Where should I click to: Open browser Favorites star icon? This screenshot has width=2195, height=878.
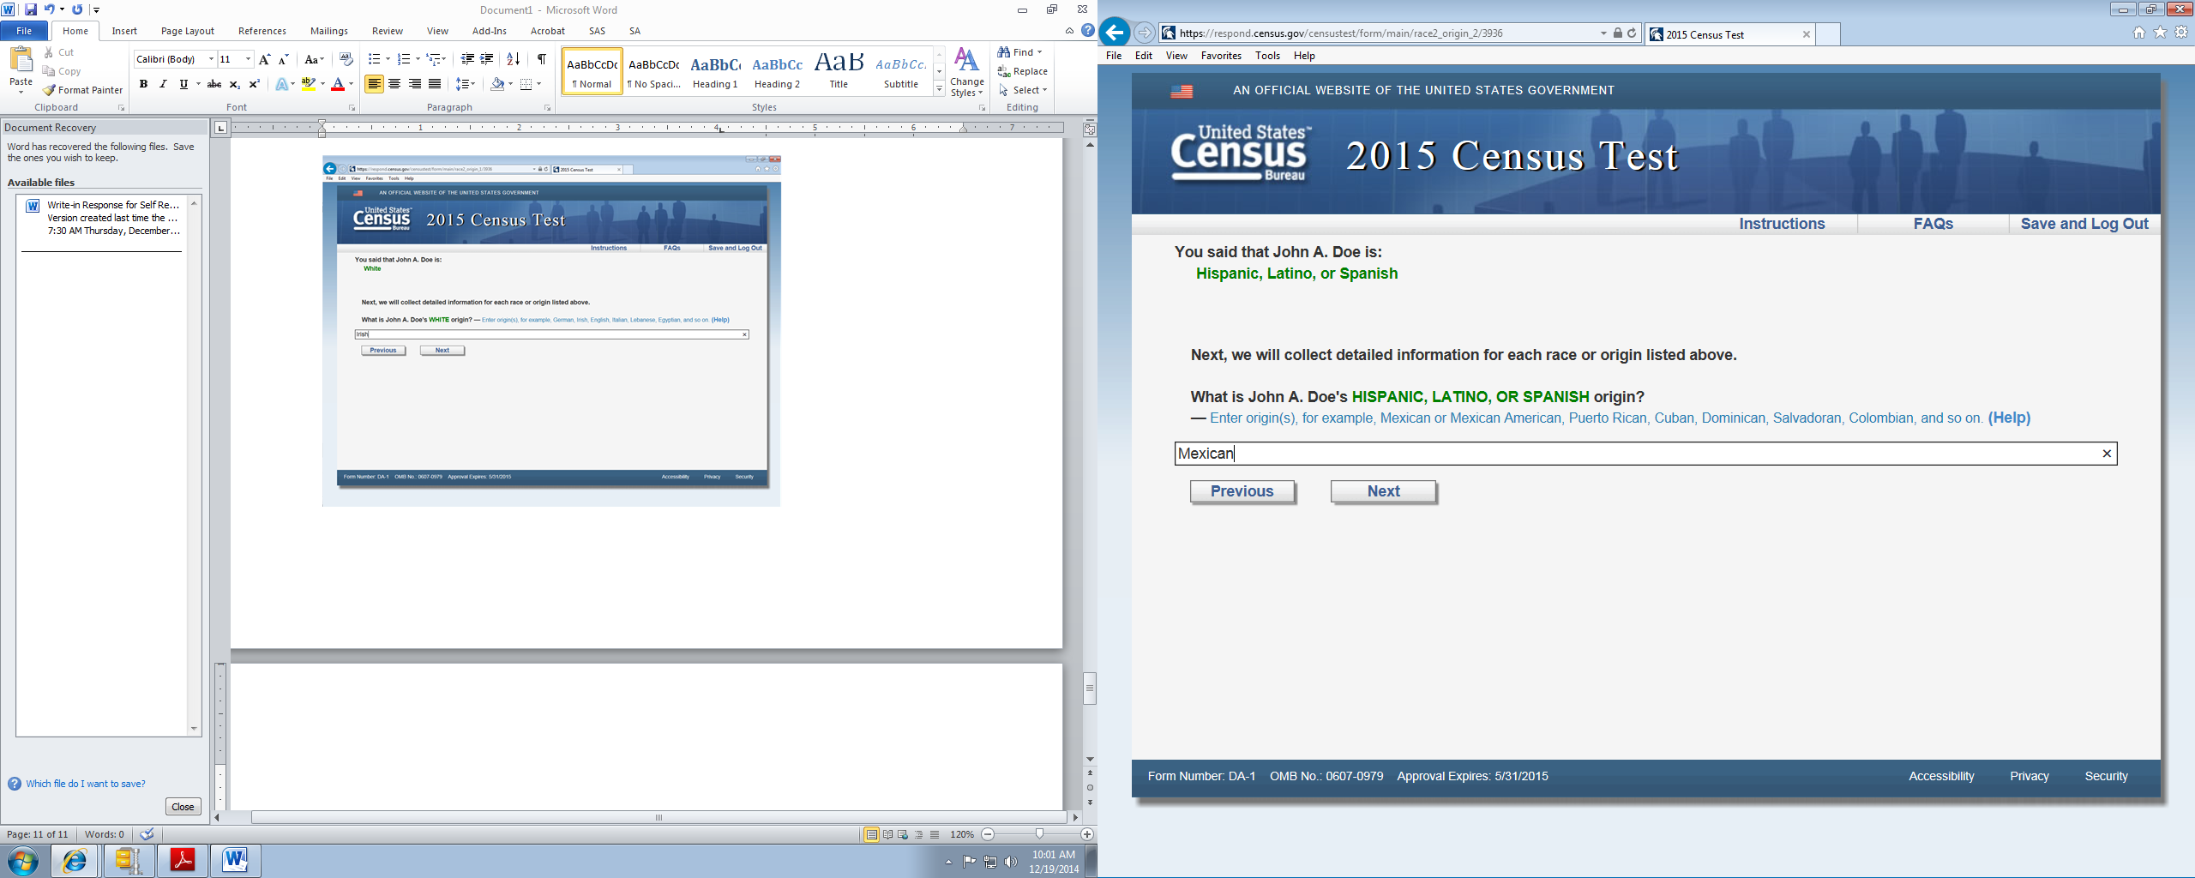[2160, 33]
